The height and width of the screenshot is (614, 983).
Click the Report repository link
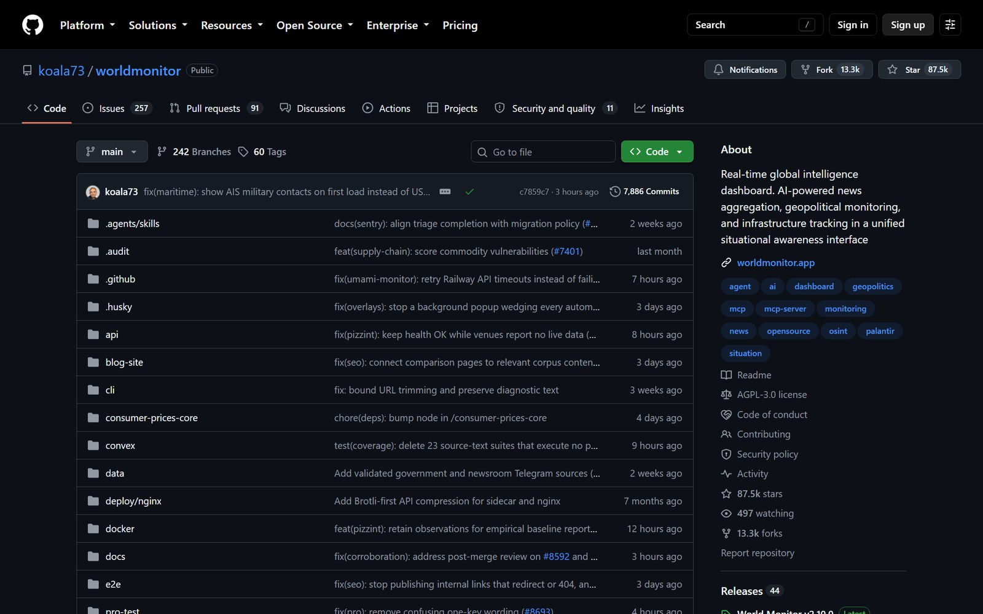[x=758, y=553]
